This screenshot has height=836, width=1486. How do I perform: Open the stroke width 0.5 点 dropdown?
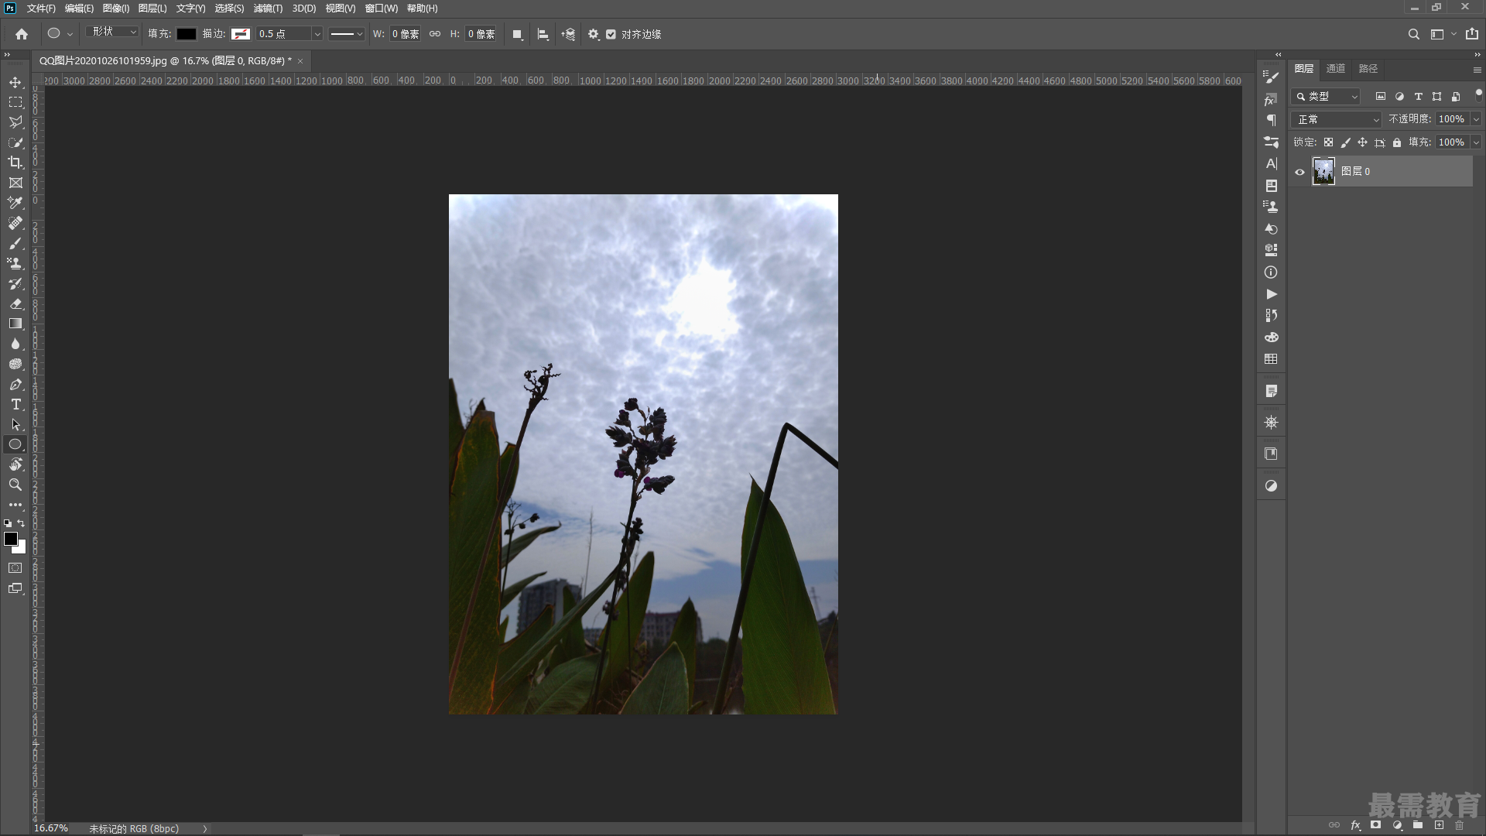[x=317, y=34]
